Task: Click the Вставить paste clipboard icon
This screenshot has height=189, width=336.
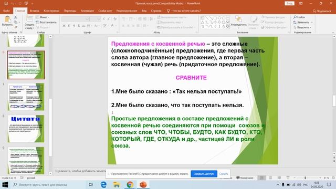Action: [x=7, y=19]
